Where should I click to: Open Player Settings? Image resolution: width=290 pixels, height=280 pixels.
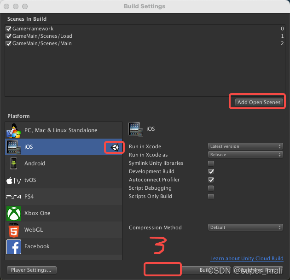(32, 270)
